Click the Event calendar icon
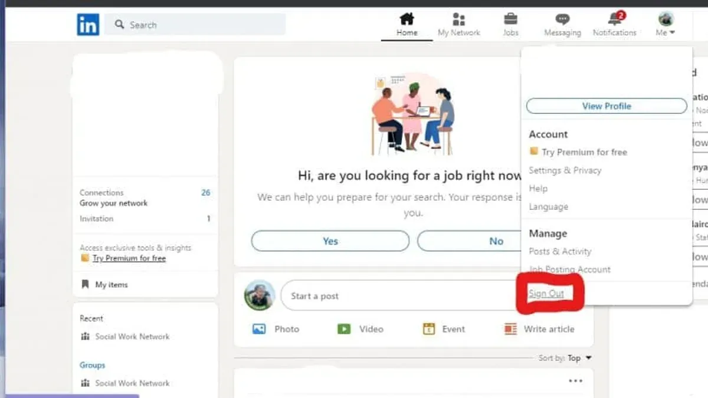The height and width of the screenshot is (398, 708). click(429, 329)
